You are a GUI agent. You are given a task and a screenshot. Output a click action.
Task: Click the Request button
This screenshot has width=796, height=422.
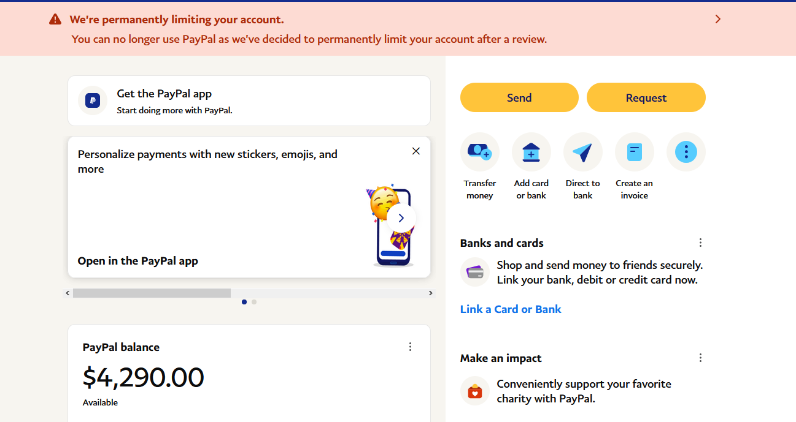pyautogui.click(x=646, y=97)
